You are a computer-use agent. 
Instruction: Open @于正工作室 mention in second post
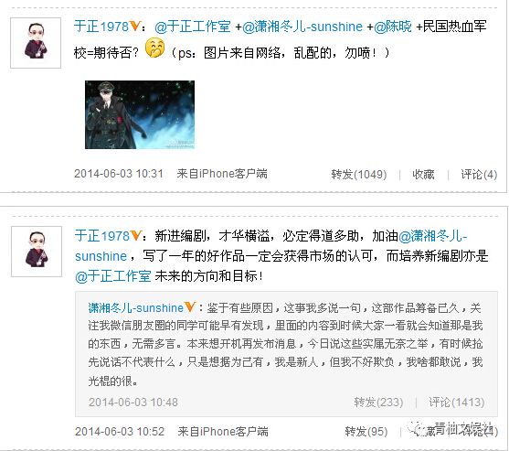pyautogui.click(x=113, y=276)
